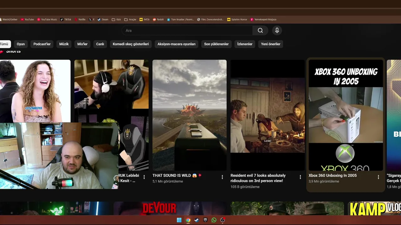The width and height of the screenshot is (401, 225).
Task: Select the Canlı filter chip
Action: 100,44
